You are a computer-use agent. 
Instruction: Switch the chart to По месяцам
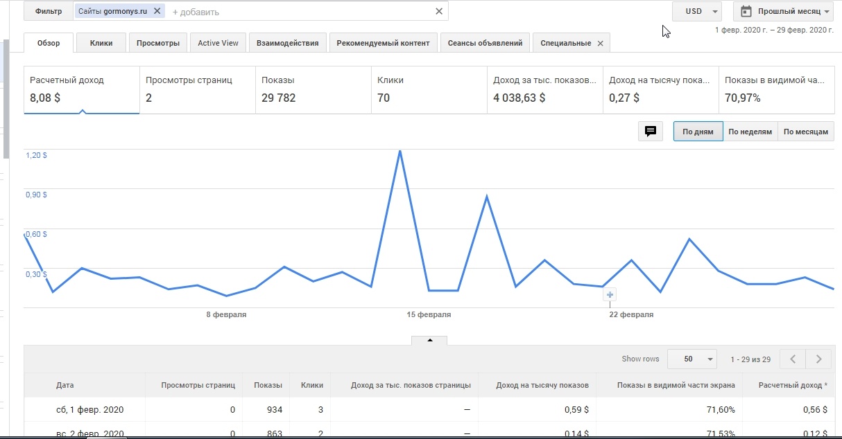pos(805,132)
